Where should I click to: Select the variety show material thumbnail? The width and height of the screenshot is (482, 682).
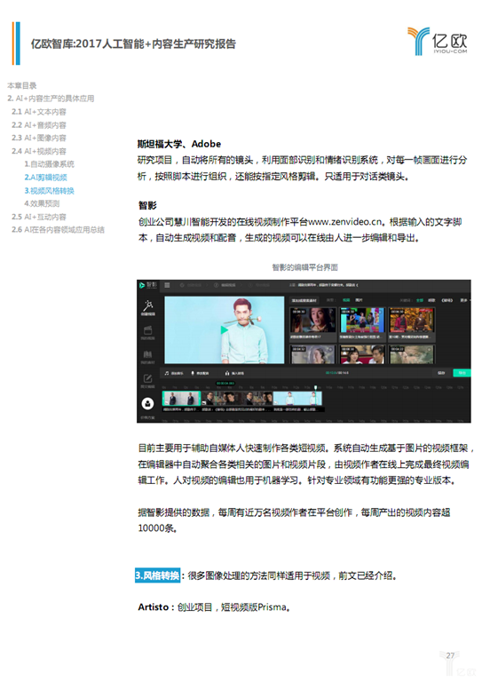pyautogui.click(x=362, y=320)
